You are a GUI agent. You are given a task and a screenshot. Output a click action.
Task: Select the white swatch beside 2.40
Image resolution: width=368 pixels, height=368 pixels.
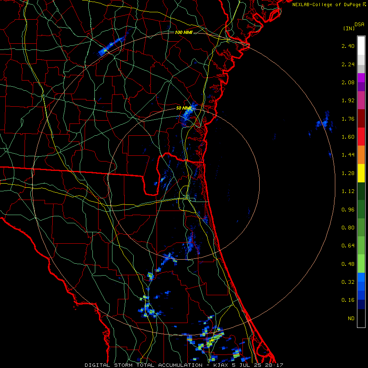point(361,46)
